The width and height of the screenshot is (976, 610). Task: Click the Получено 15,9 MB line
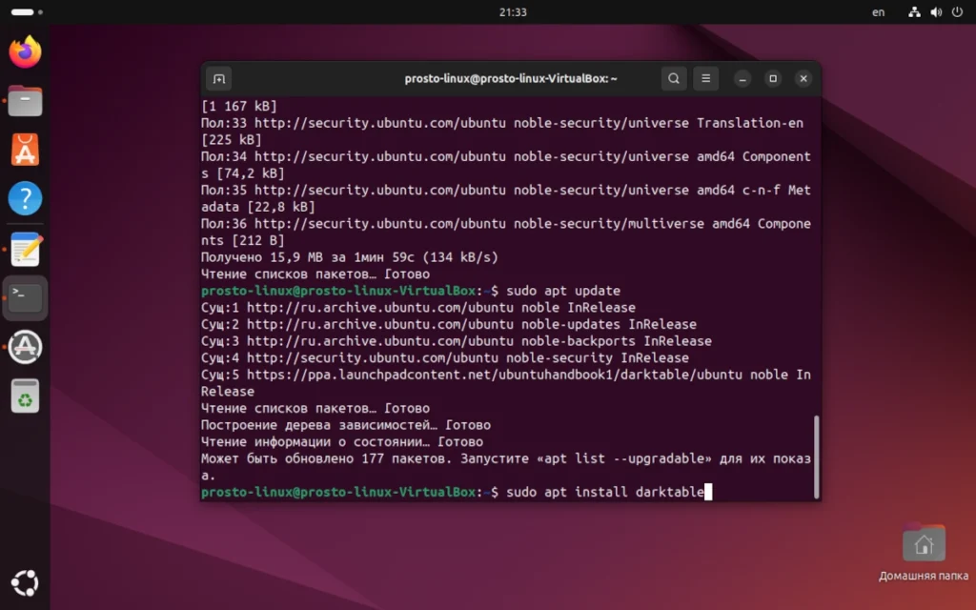(x=349, y=257)
